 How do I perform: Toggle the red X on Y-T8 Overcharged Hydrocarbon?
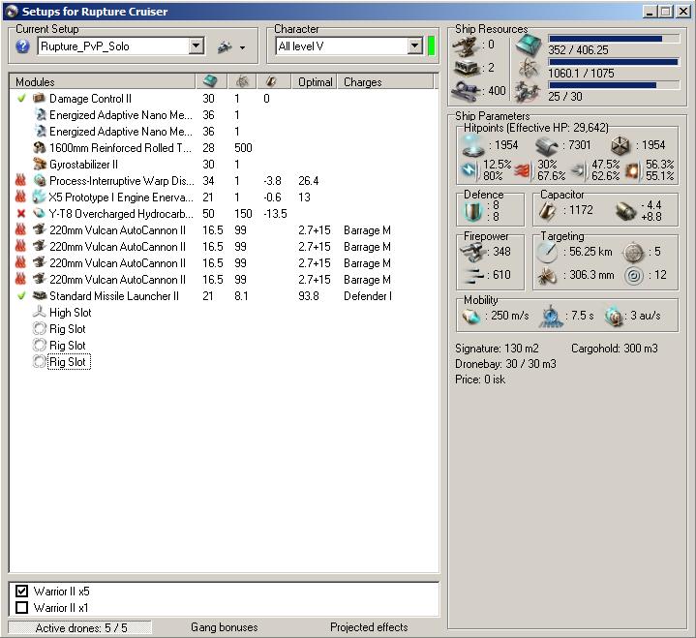pyautogui.click(x=21, y=214)
